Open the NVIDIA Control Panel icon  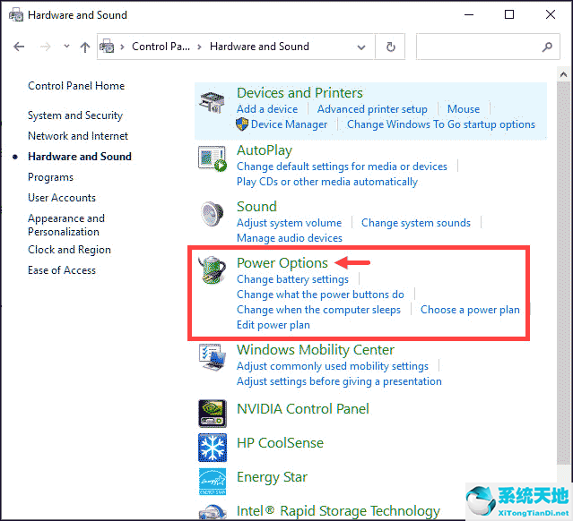[213, 412]
